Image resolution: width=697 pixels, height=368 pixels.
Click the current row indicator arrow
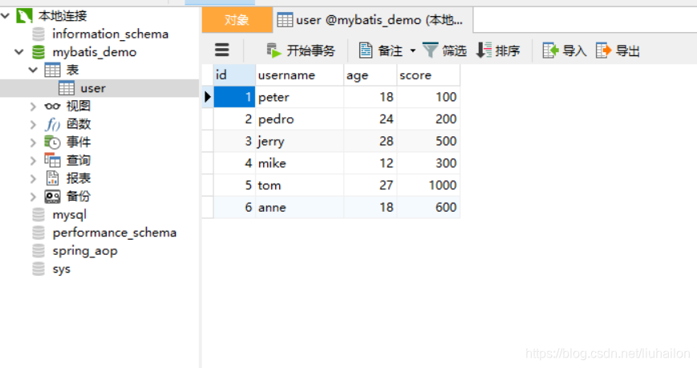208,97
